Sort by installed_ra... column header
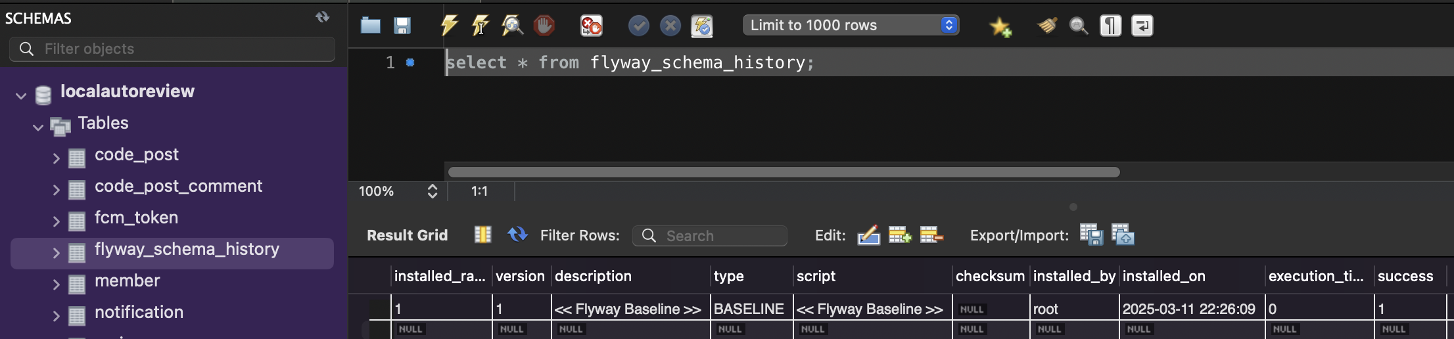Screen dimensions: 1454x339 coord(442,276)
